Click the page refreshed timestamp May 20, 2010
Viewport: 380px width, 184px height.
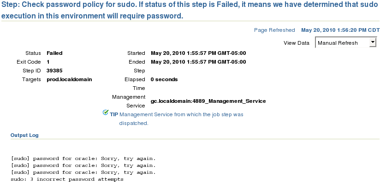(x=340, y=30)
